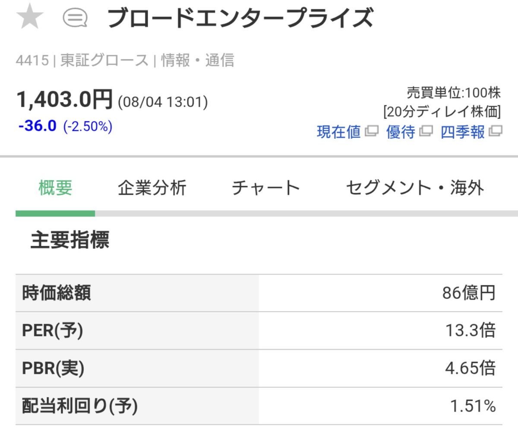Viewport: 518px width, 432px height.
Task: Click the 4.65倍 value
Action: pos(470,368)
